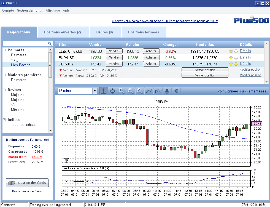Open chart settings gear icon
The image size is (270, 207).
point(176,91)
